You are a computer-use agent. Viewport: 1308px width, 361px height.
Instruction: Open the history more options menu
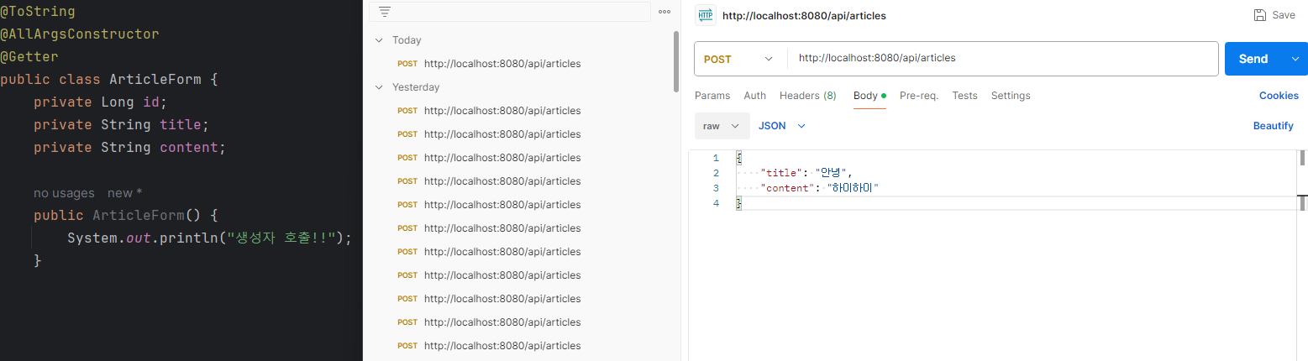click(x=665, y=12)
